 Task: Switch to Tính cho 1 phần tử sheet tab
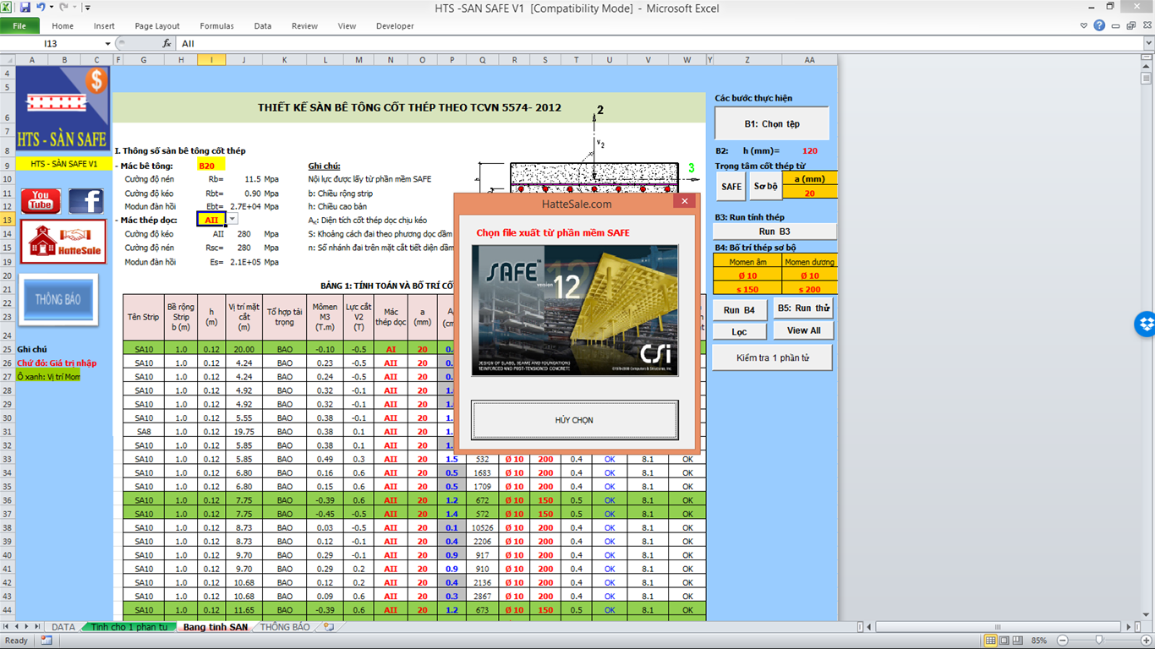[x=130, y=627]
